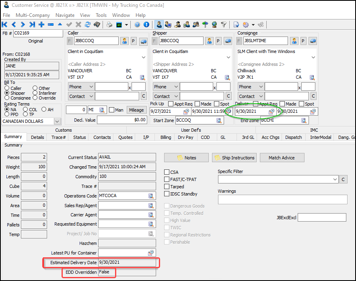
Task: Go to the first record in toolbar
Action: tap(5, 25)
